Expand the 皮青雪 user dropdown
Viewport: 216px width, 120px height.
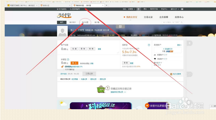(x=134, y=9)
